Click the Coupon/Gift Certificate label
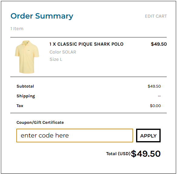This screenshot has width=177, height=174. point(40,123)
